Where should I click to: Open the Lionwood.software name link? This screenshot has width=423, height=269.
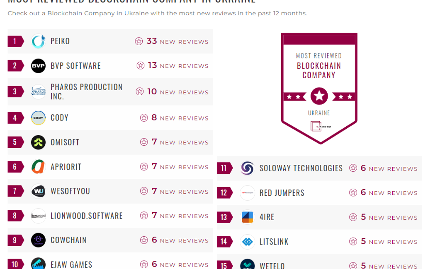pyautogui.click(x=87, y=216)
